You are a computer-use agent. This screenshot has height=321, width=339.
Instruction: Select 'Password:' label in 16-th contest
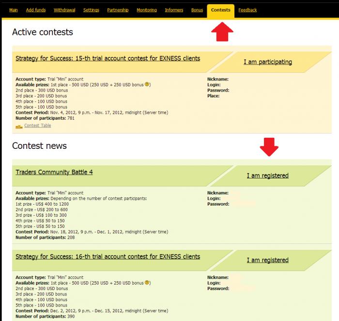[x=218, y=289]
